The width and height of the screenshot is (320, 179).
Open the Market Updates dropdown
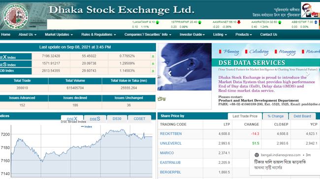pos(59,35)
